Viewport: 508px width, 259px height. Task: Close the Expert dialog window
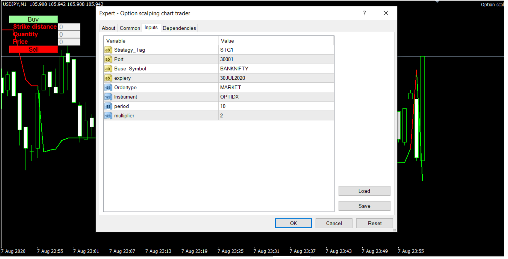pyautogui.click(x=386, y=13)
